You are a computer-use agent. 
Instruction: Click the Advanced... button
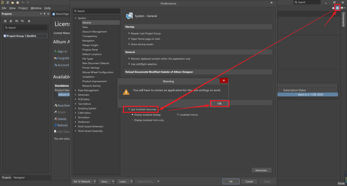tap(262, 170)
